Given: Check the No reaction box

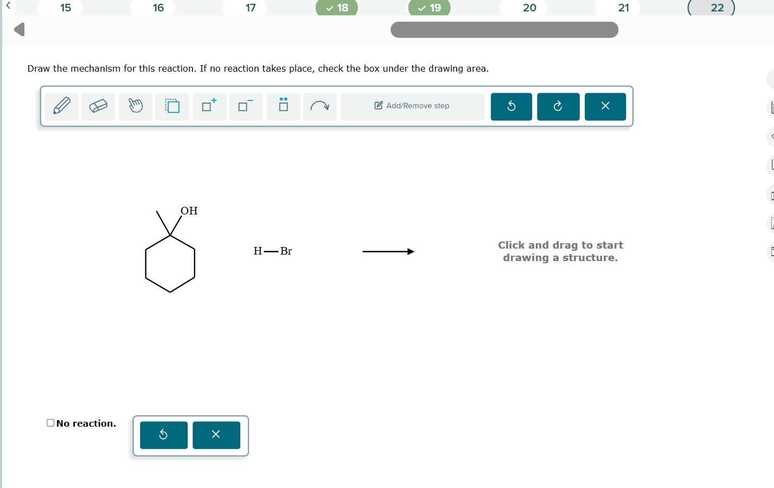Looking at the screenshot, I should [50, 423].
